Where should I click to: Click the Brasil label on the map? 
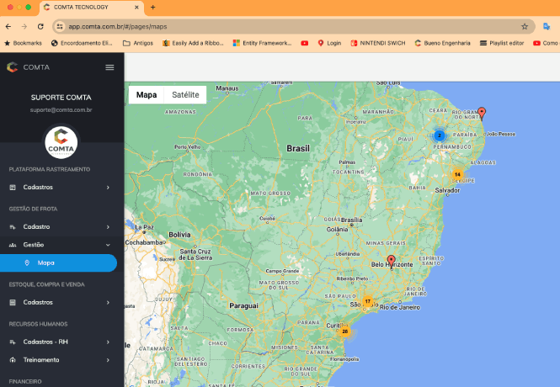(x=298, y=148)
